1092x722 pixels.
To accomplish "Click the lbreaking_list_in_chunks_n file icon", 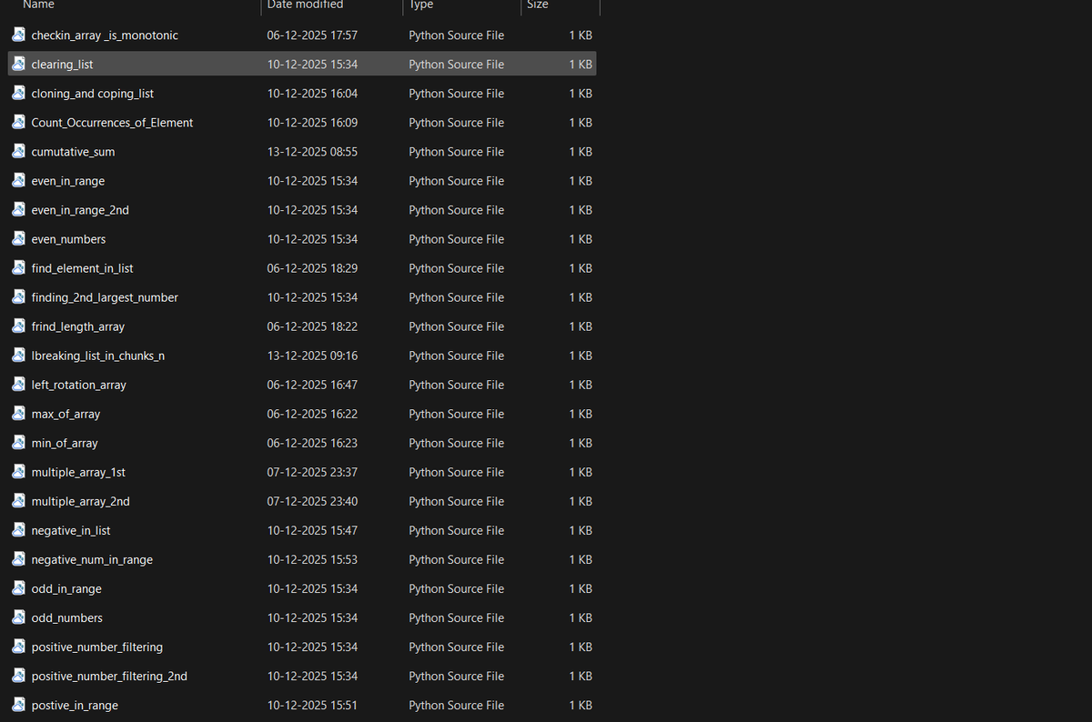I will click(18, 355).
